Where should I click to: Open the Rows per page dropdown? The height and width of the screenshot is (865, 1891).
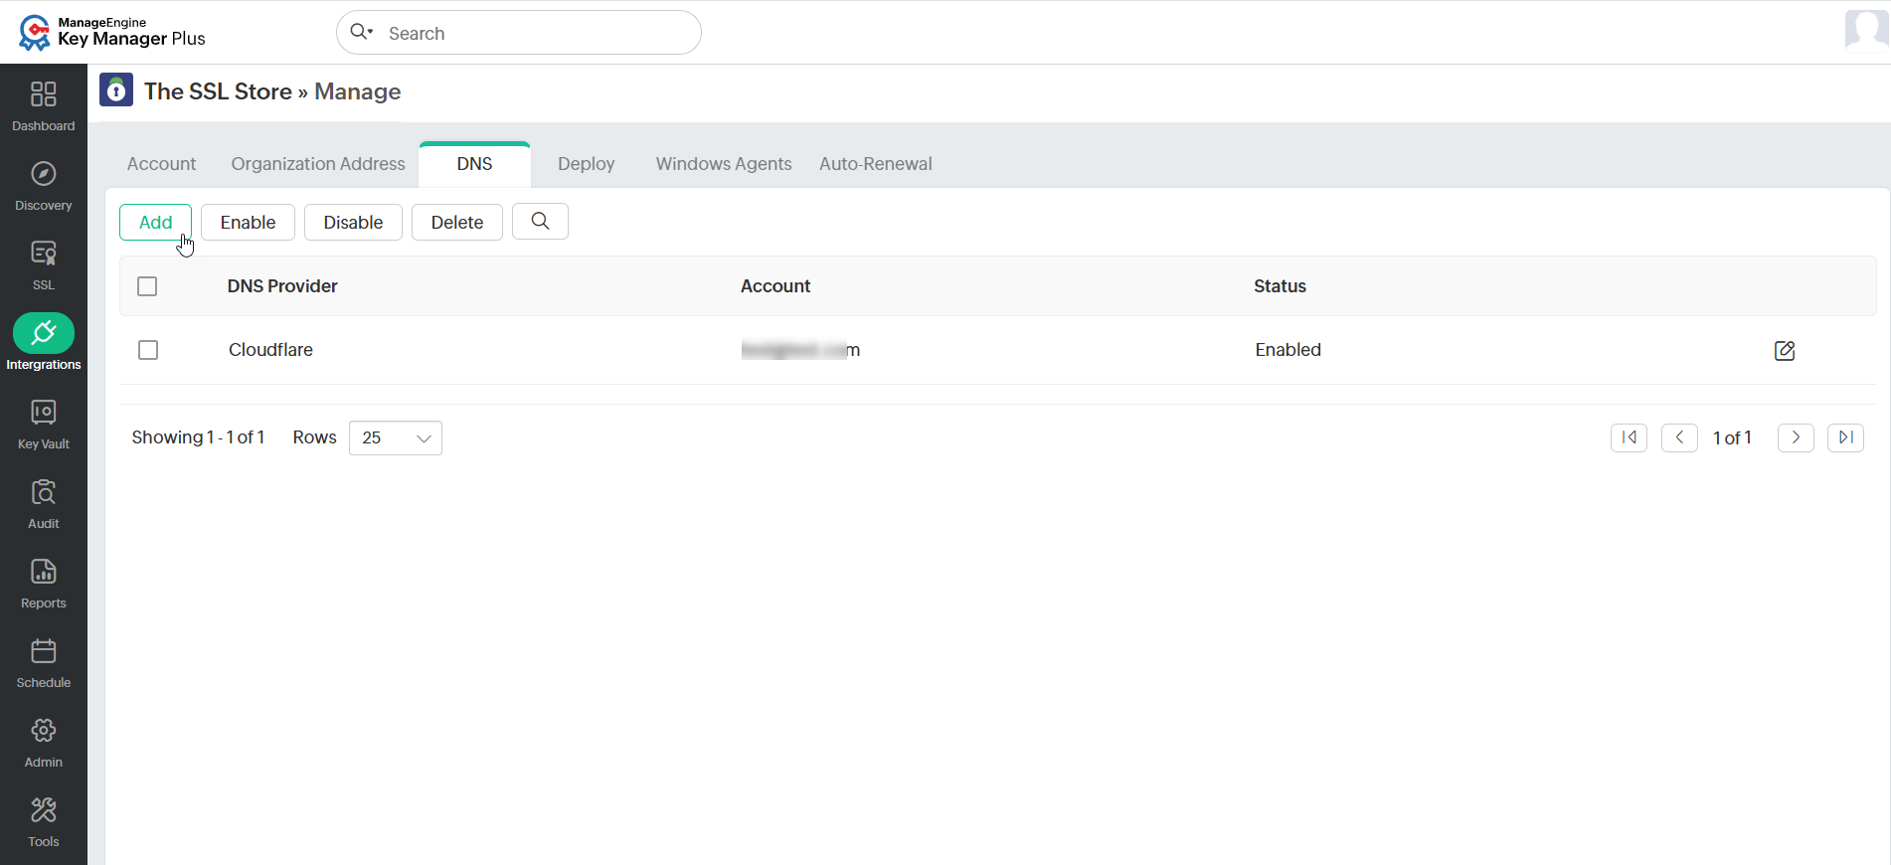[396, 437]
